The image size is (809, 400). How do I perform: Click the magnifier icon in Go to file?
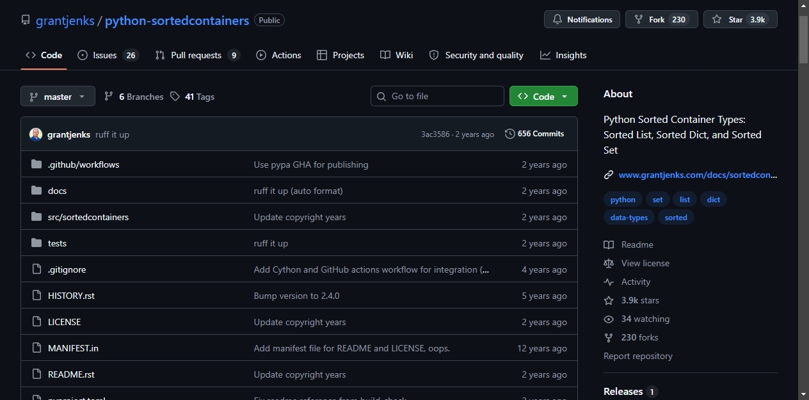click(x=381, y=96)
